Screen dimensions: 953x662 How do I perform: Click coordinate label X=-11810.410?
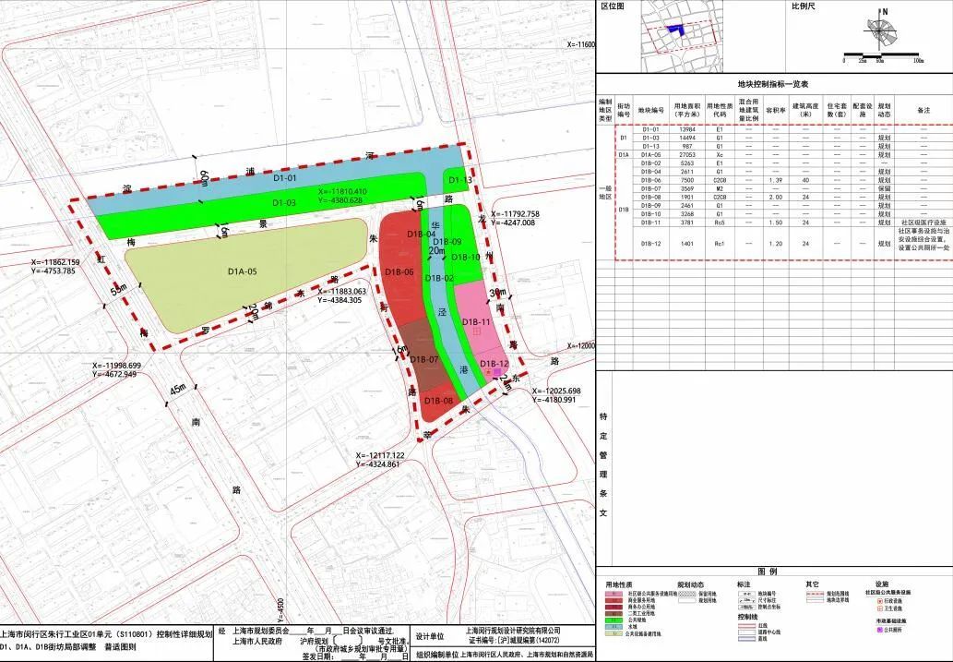pyautogui.click(x=342, y=192)
